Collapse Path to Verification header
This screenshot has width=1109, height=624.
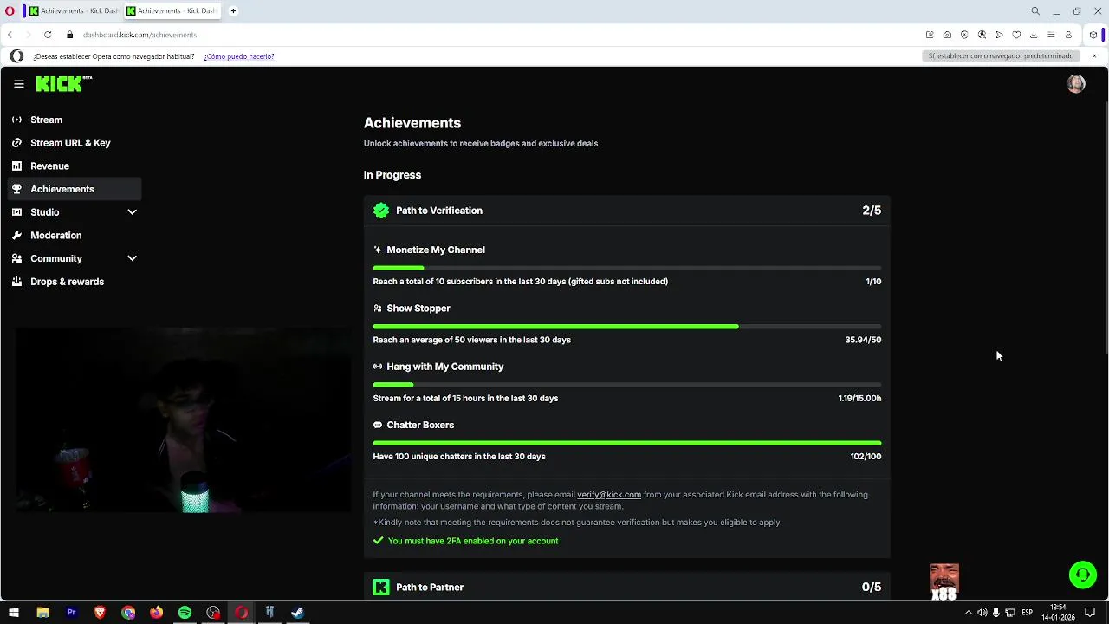click(627, 211)
